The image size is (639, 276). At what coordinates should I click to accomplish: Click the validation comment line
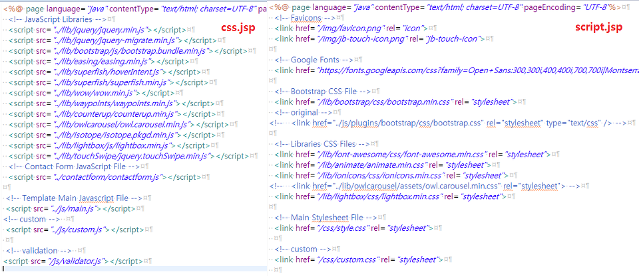click(x=39, y=250)
